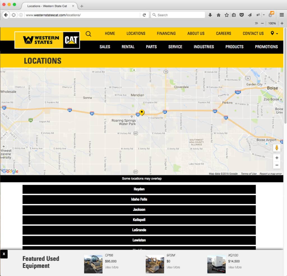The image size is (287, 276).
Task: Bookmark this page with the star icon
Action: click(226, 15)
